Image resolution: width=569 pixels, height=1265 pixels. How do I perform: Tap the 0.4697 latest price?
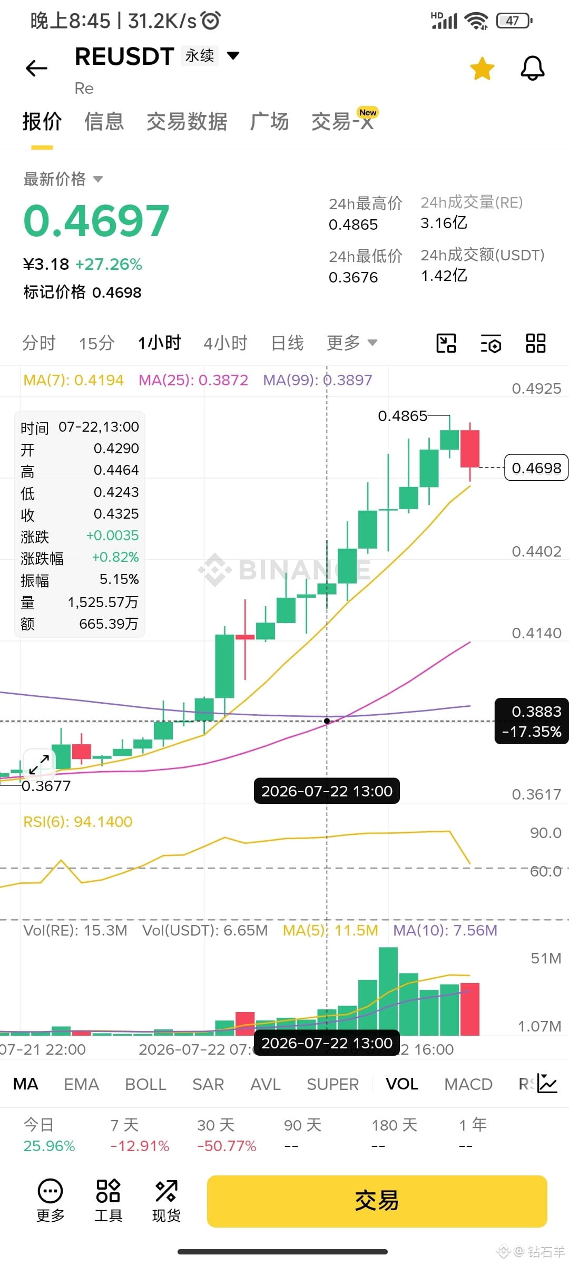pyautogui.click(x=96, y=220)
